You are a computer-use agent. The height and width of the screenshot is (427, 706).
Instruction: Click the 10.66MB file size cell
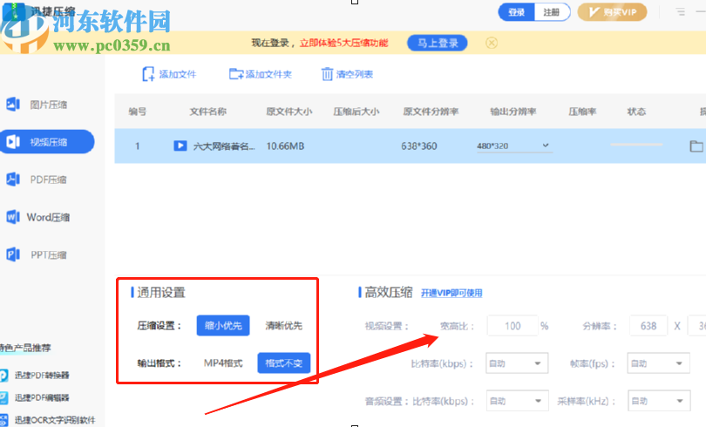pos(285,146)
